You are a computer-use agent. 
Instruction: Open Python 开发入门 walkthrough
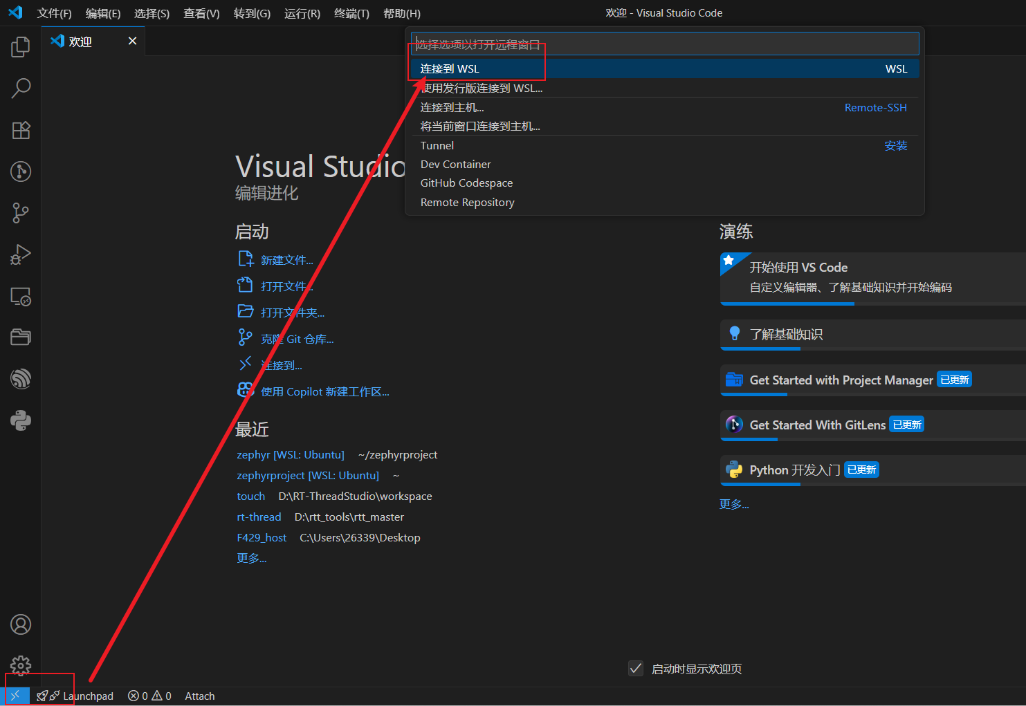873,470
